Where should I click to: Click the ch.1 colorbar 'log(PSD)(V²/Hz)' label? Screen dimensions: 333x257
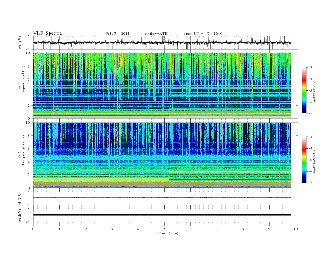tap(314, 92)
